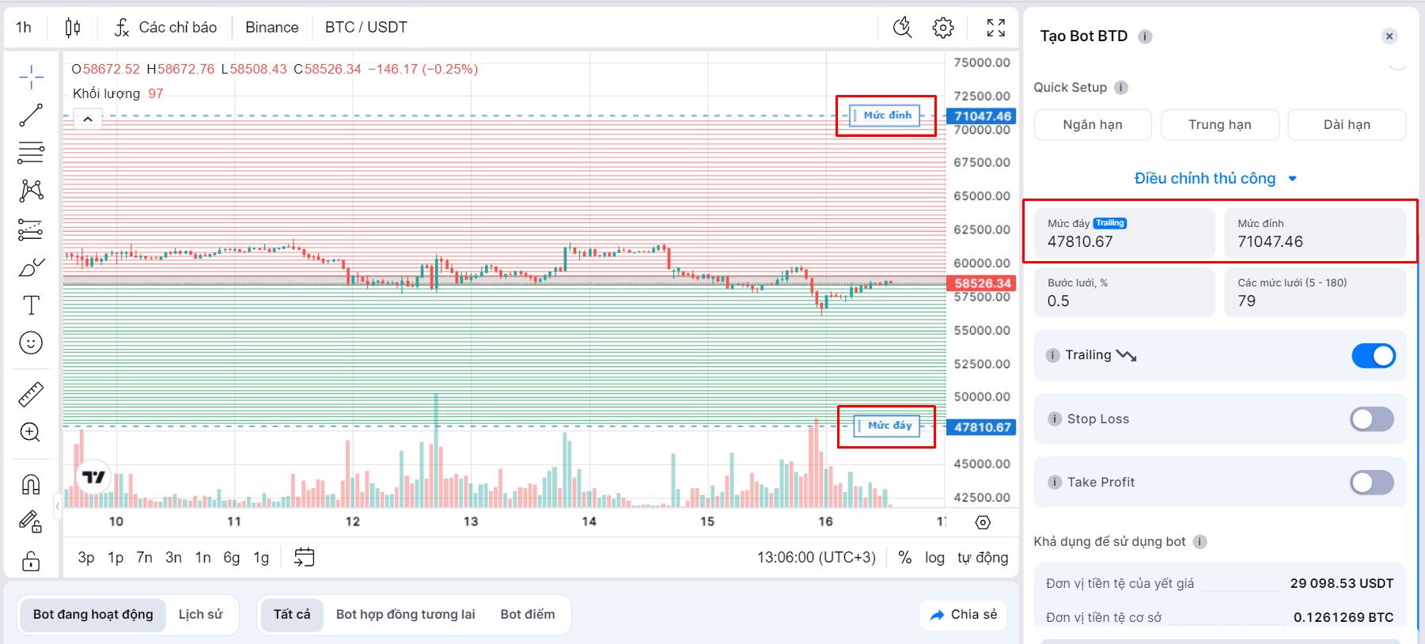Activate the magnet snap mode icon

[31, 484]
